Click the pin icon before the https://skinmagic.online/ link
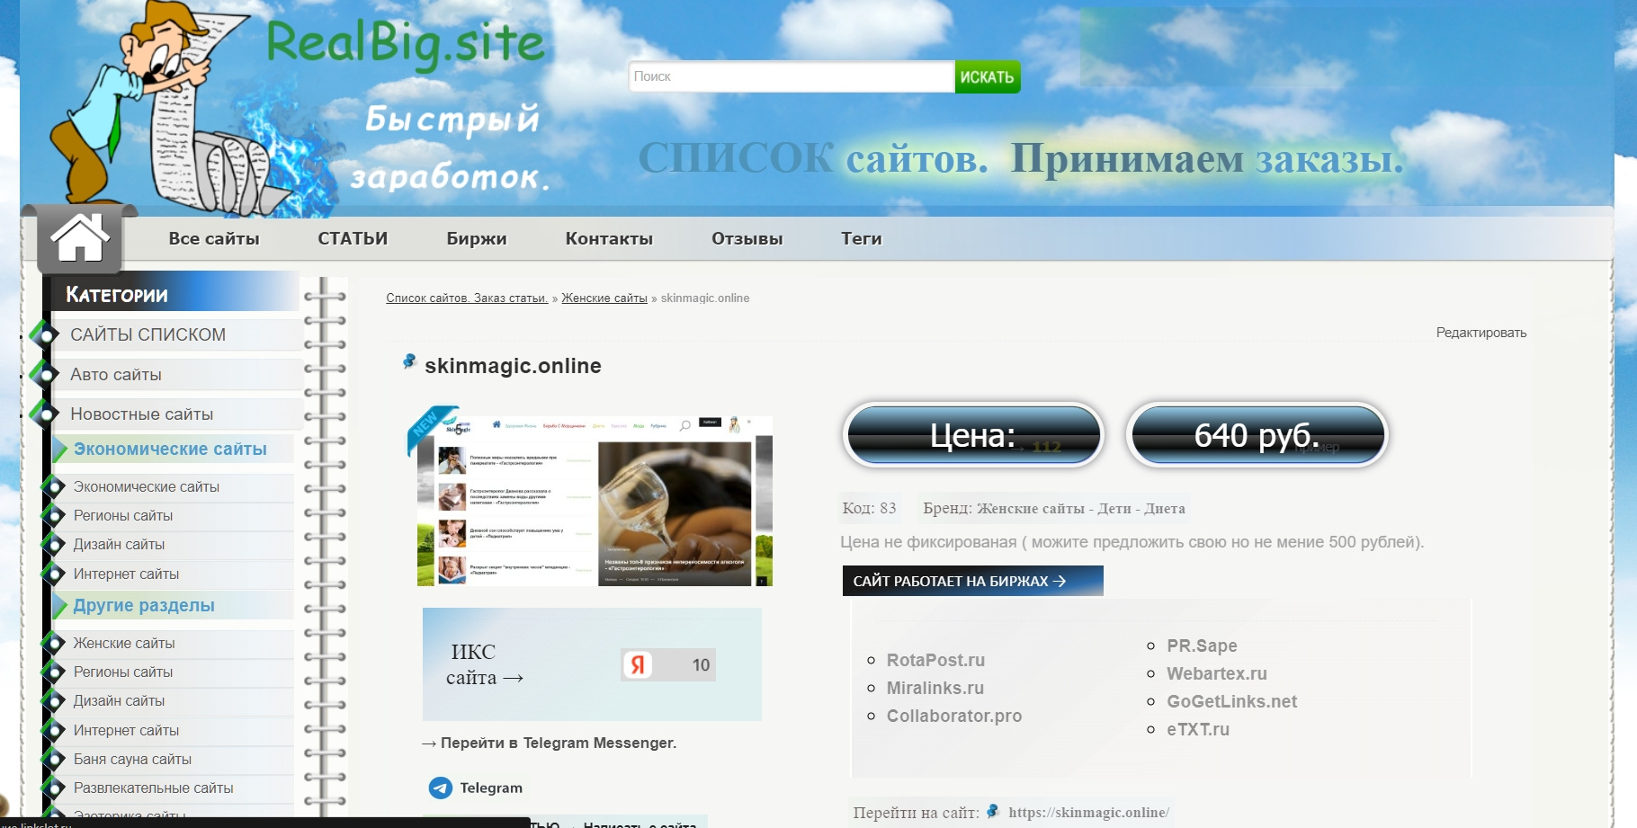Screen dimensions: 1637x828 tap(993, 811)
